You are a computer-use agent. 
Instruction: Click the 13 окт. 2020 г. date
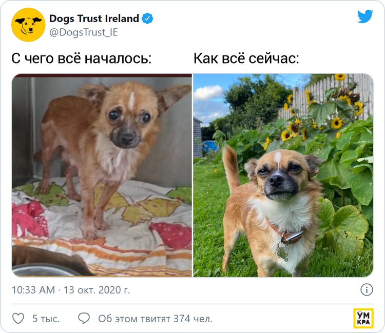tap(97, 290)
